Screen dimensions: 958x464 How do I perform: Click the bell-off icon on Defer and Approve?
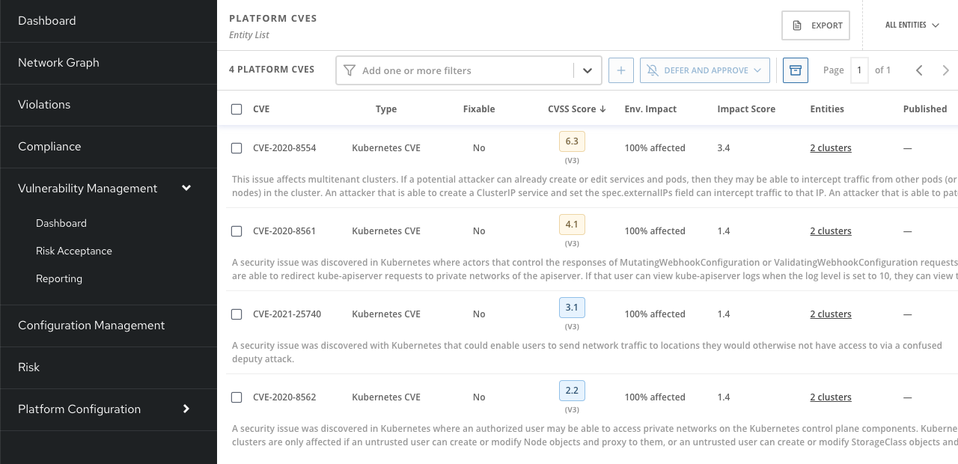[653, 70]
